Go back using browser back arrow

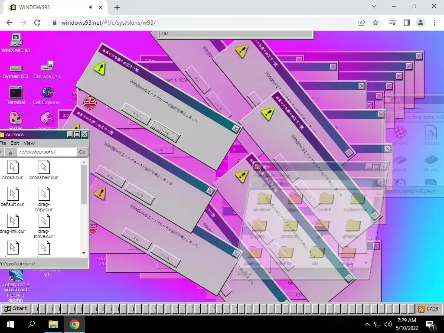point(10,23)
